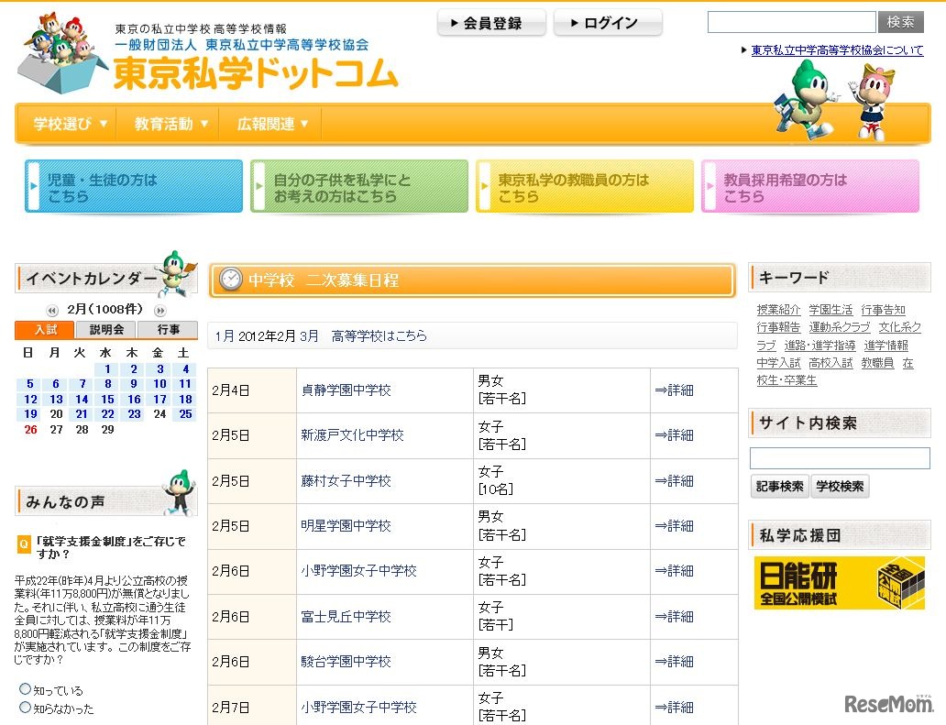Switch to the 説明会 calendar tab
946x725 pixels.
coord(106,329)
